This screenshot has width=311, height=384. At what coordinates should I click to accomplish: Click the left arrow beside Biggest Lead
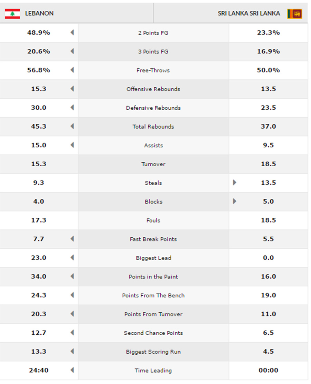pyautogui.click(x=72, y=258)
